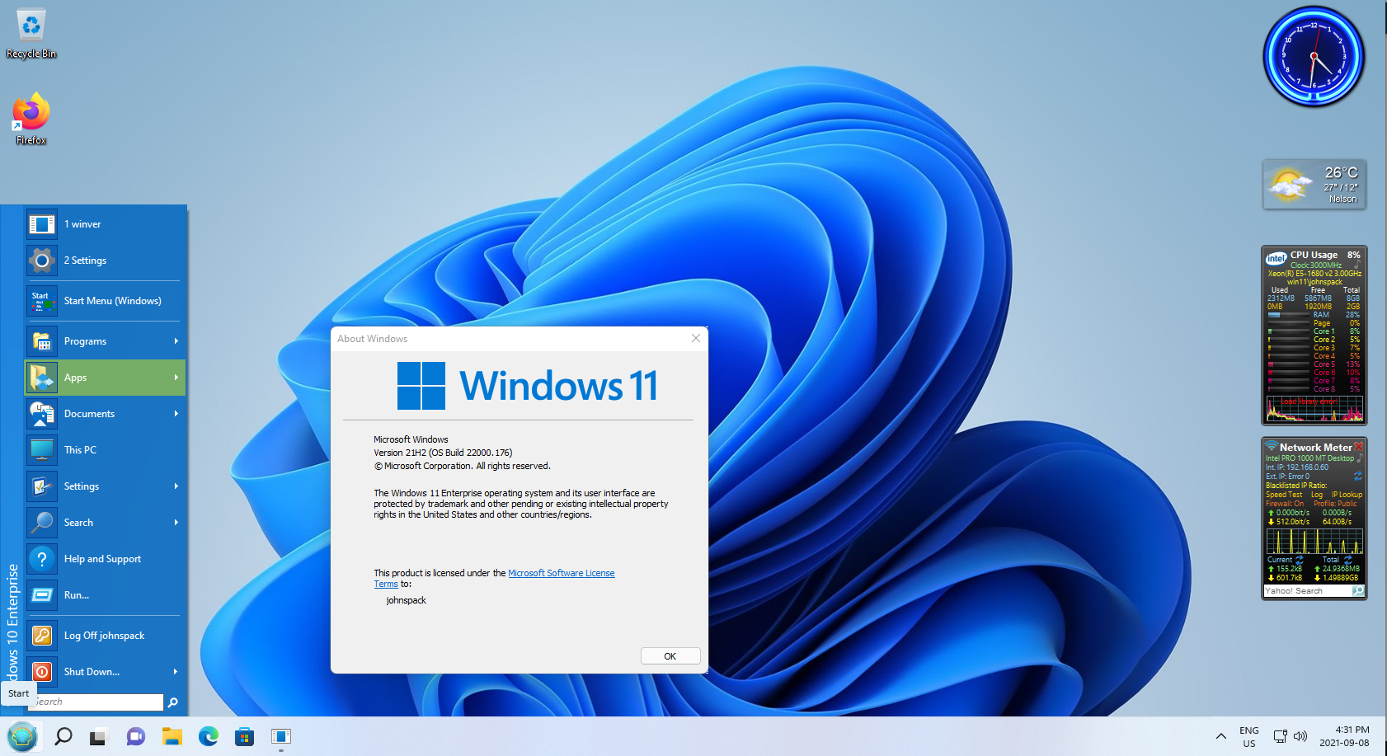1387x756 pixels.
Task: Click the Intel logo in CPU Usage gadget
Action: pos(1277,258)
